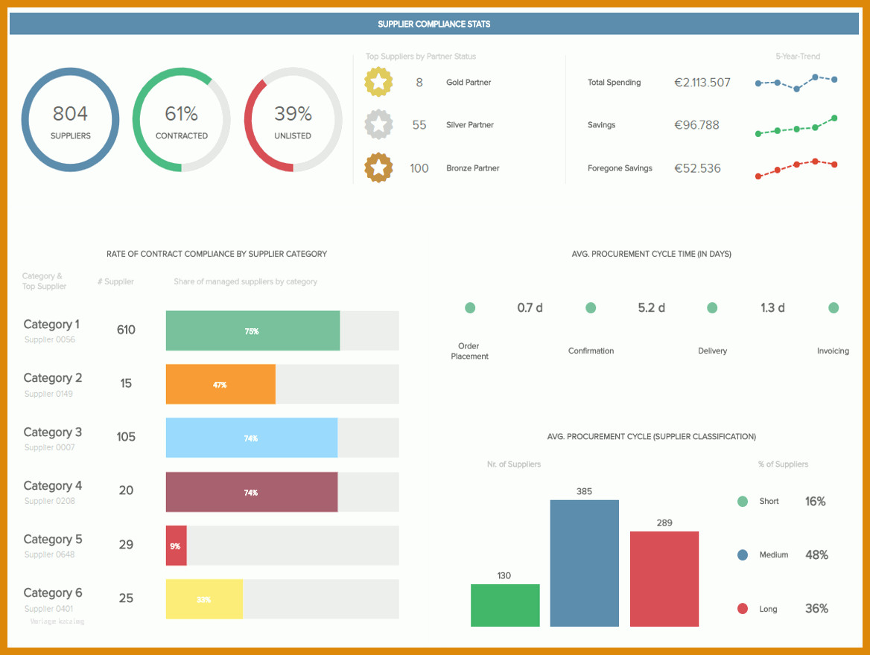This screenshot has height=655, width=870.
Task: Click the Category 6 yellow 33% bar
Action: point(204,599)
